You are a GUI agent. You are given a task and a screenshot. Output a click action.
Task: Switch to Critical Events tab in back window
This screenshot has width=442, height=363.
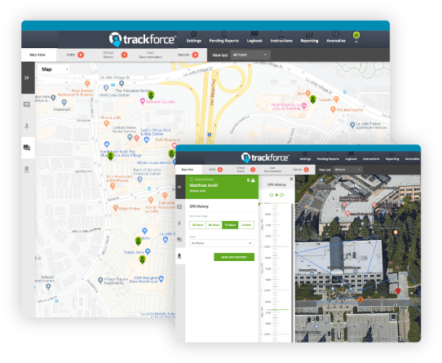(x=115, y=55)
